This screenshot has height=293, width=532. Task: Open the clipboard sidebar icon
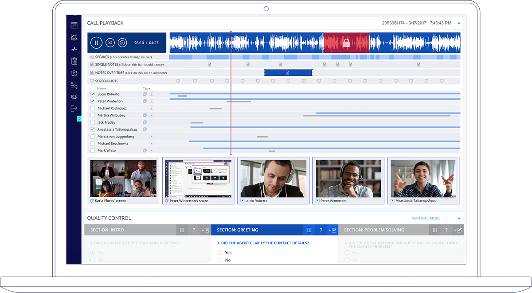(x=74, y=61)
